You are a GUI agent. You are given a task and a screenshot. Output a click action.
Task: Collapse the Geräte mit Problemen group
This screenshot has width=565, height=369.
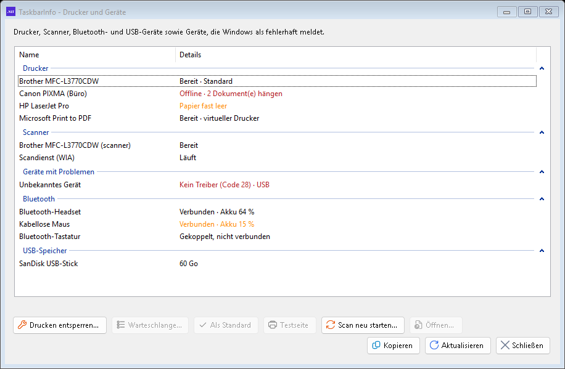542,172
